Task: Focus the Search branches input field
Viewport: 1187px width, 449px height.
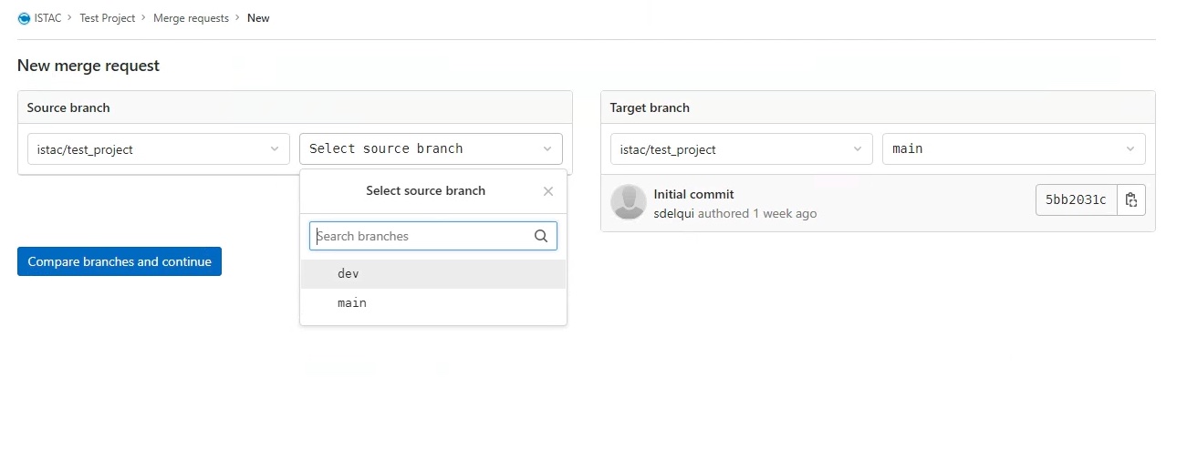Action: click(x=433, y=236)
